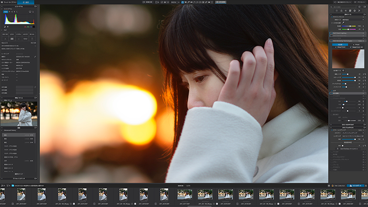Adjust the luminance noise slider
368x207 pixels.
tap(349, 74)
